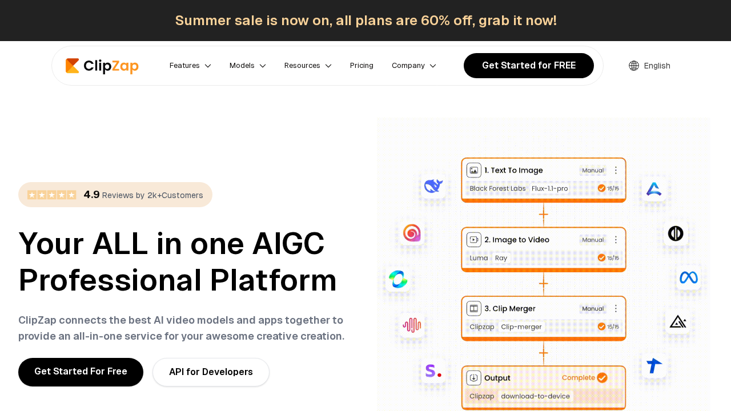Screen dimensions: 731x411
Task: Click the "Get Started For Free" hero button
Action: (81, 372)
